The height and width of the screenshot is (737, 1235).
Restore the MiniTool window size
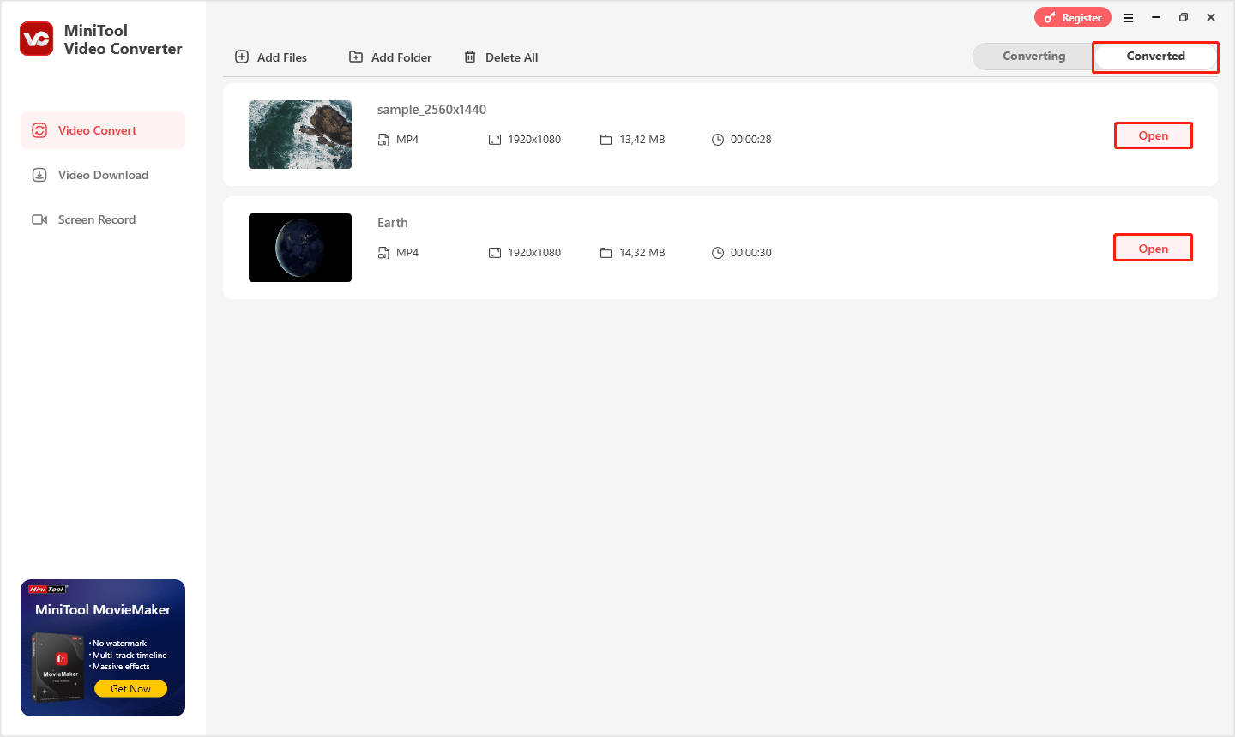pos(1184,17)
